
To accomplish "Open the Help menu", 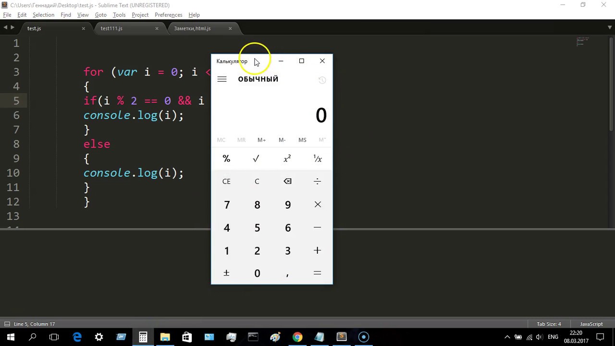I will pyautogui.click(x=194, y=15).
